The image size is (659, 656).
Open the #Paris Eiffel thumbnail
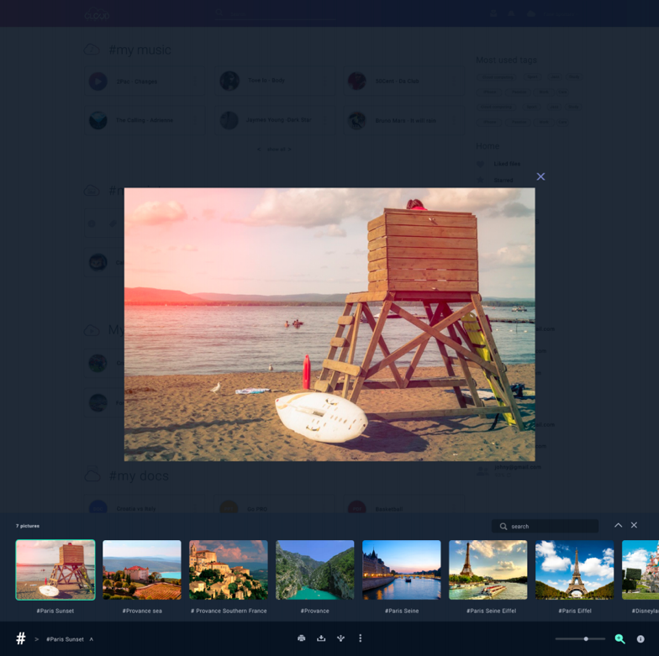(575, 569)
